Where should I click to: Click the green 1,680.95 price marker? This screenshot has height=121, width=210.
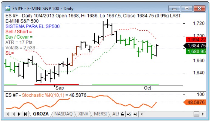coord(196,52)
